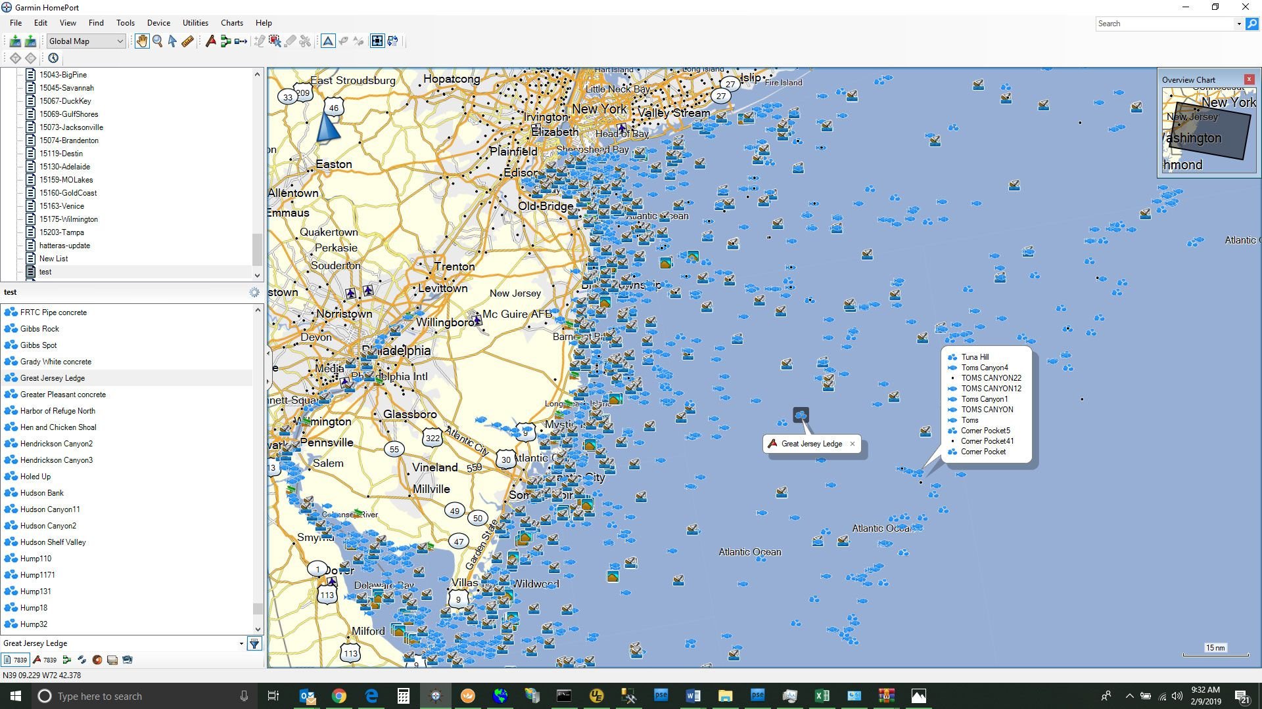Open the Utilities menu

pyautogui.click(x=195, y=23)
